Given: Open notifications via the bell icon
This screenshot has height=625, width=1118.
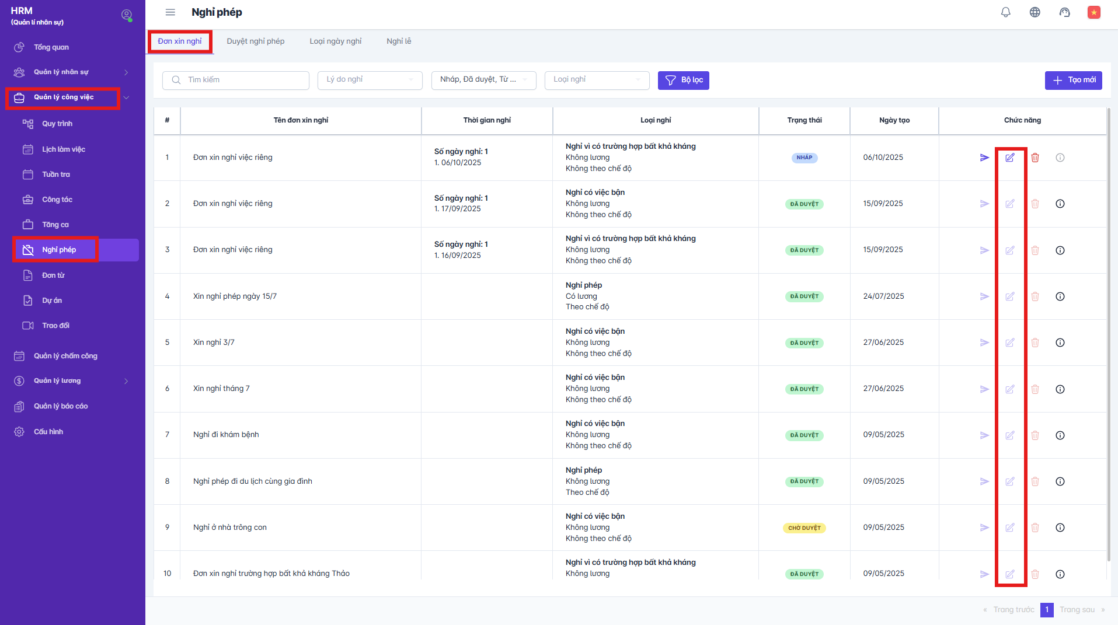Looking at the screenshot, I should click(x=1005, y=12).
